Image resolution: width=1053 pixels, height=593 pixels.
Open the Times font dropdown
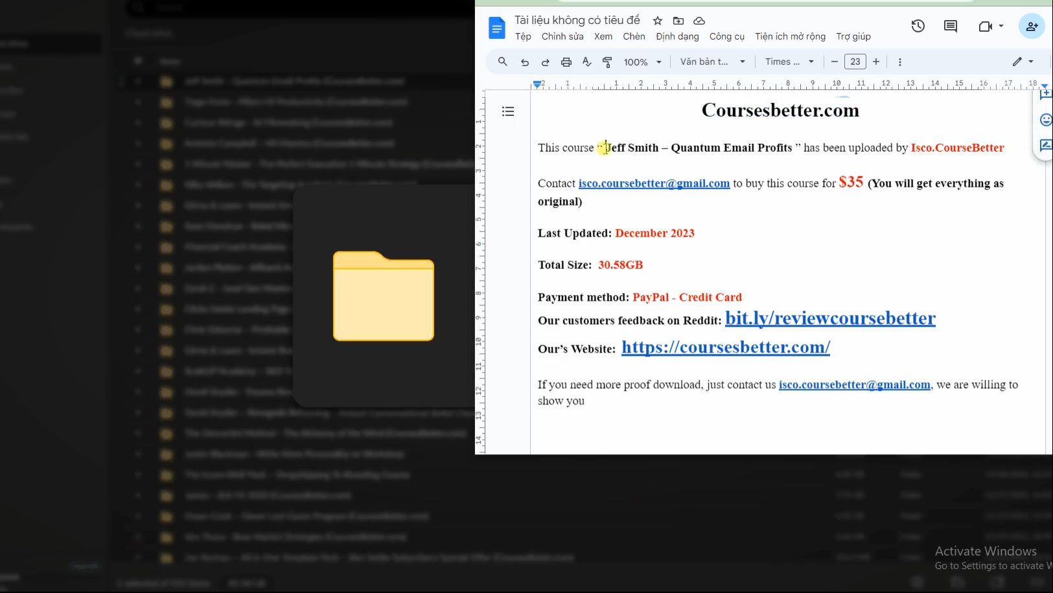click(x=789, y=62)
